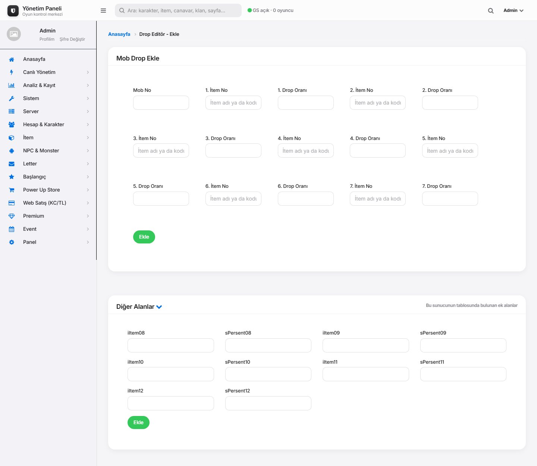
Task: Focus the Mob No input field
Action: 161,103
